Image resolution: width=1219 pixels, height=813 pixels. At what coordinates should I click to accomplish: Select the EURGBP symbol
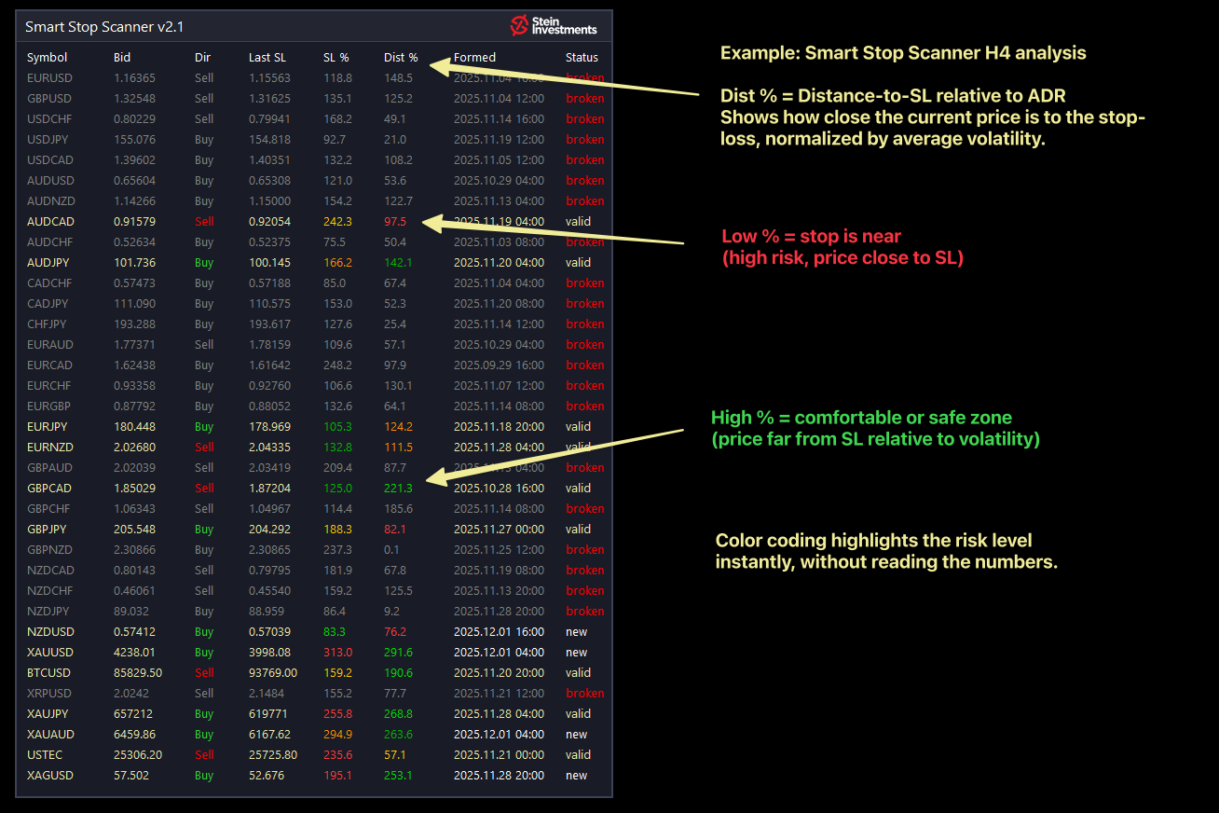(48, 406)
